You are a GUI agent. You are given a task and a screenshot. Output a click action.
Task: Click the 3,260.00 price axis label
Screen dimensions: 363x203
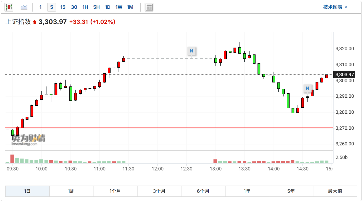point(345,144)
